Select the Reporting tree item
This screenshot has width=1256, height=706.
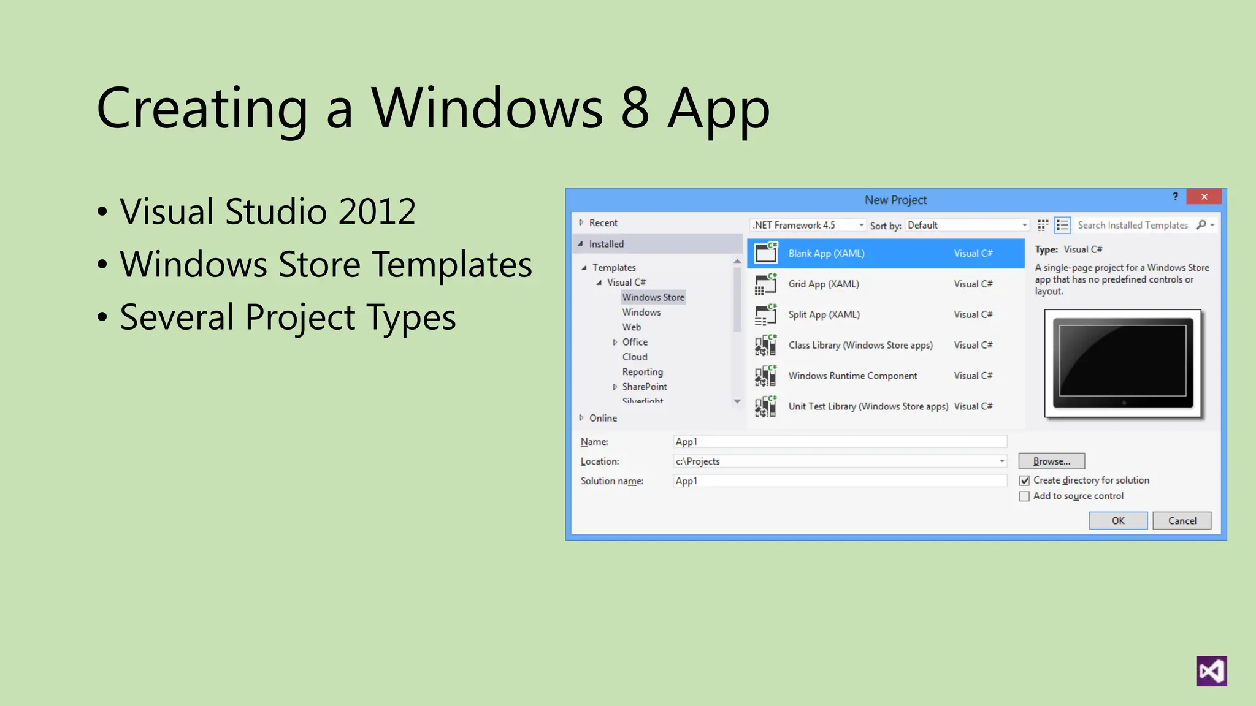[x=643, y=372]
